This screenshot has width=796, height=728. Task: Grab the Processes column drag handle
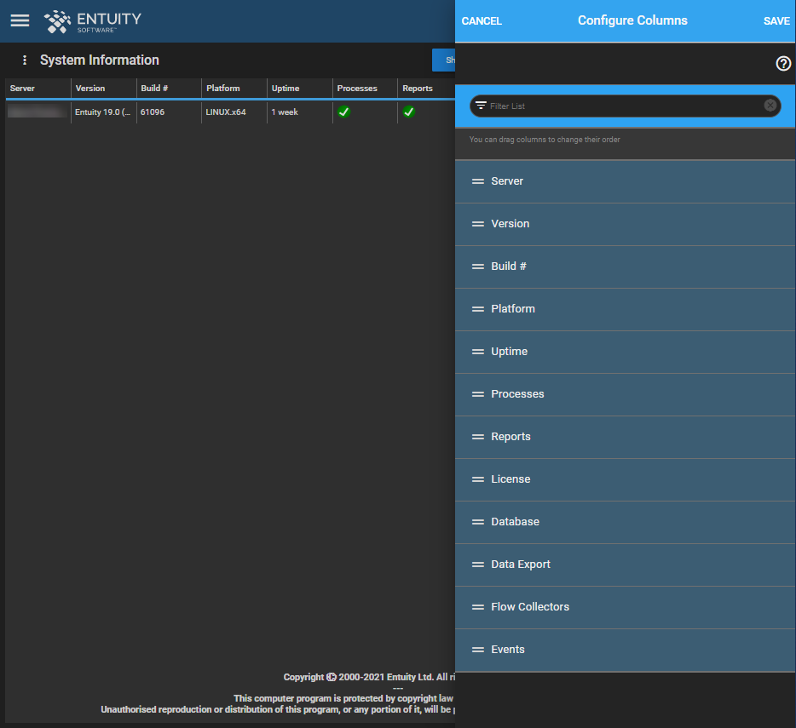pos(478,394)
